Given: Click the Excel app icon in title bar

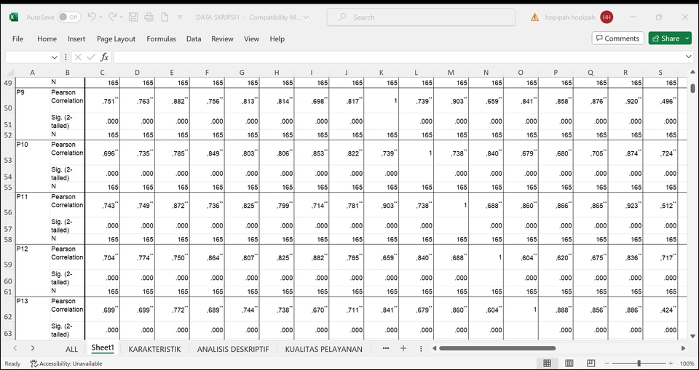Looking at the screenshot, I should [x=14, y=17].
